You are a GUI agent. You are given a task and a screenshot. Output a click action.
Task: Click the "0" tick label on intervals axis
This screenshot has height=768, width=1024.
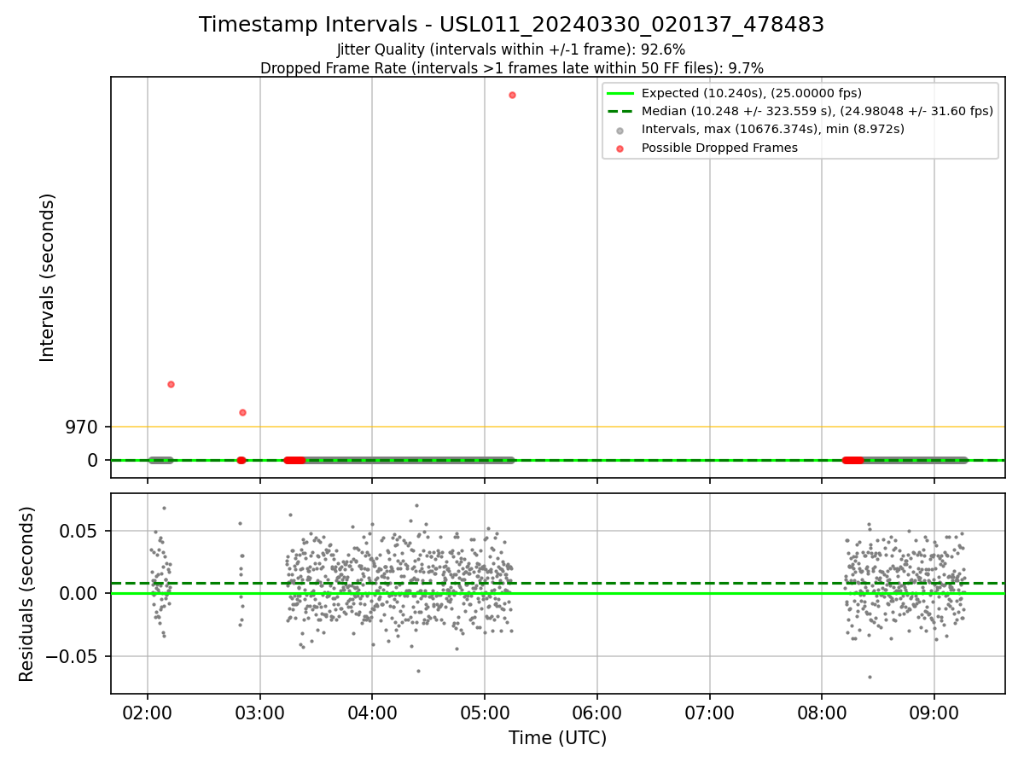pos(94,460)
